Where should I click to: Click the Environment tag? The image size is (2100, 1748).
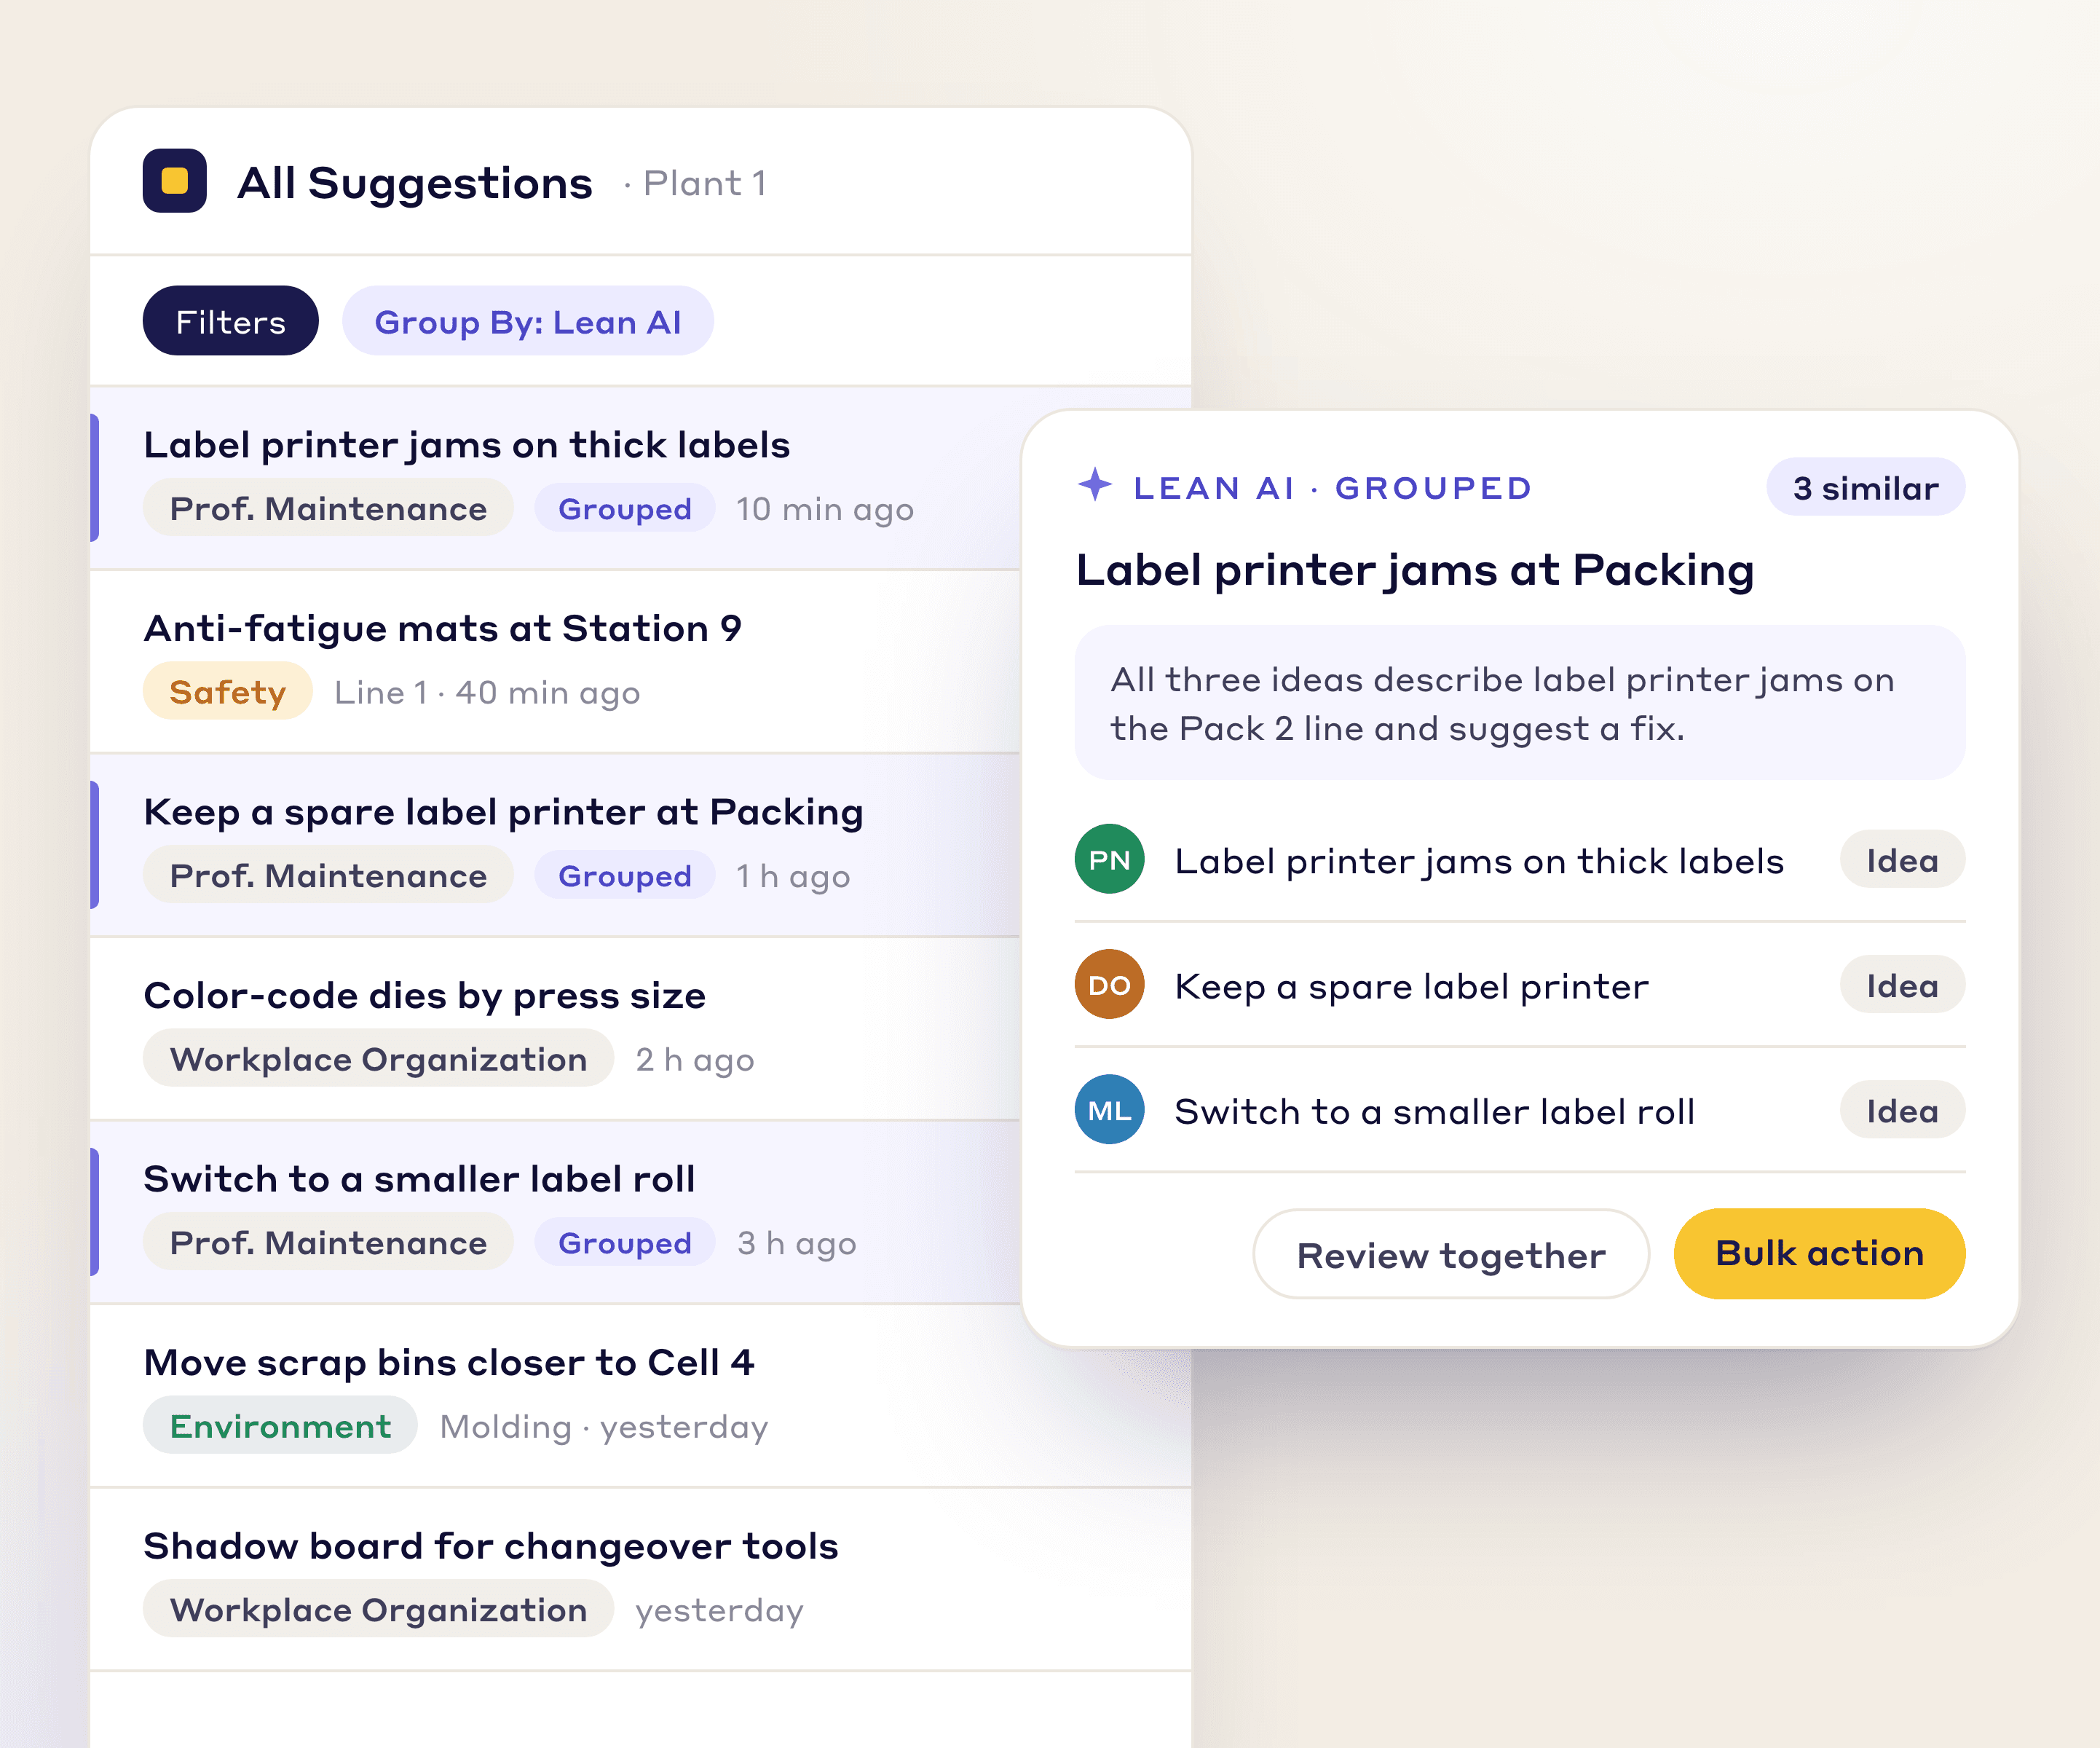(280, 1426)
